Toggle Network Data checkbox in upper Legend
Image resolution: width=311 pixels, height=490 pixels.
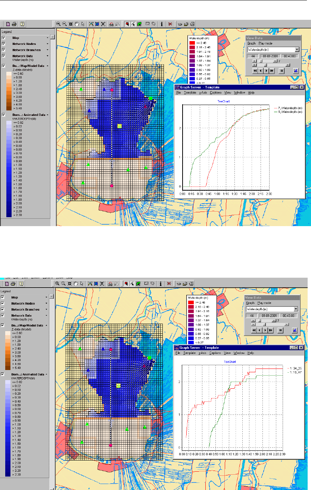pos(3,56)
